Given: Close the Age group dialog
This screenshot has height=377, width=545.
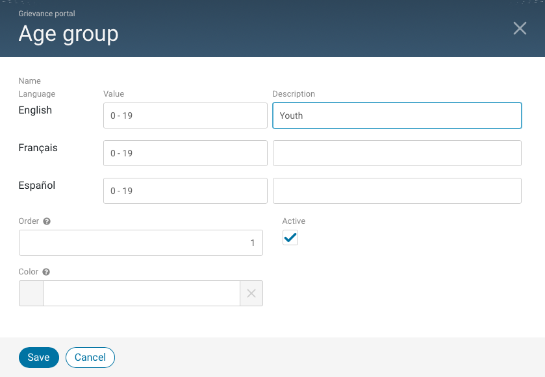Looking at the screenshot, I should 519,28.
